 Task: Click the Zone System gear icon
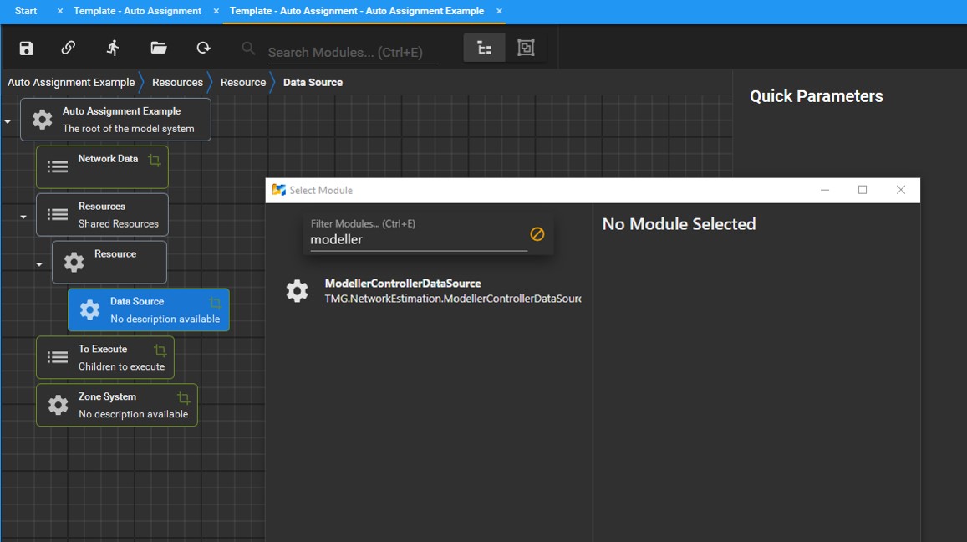point(57,405)
